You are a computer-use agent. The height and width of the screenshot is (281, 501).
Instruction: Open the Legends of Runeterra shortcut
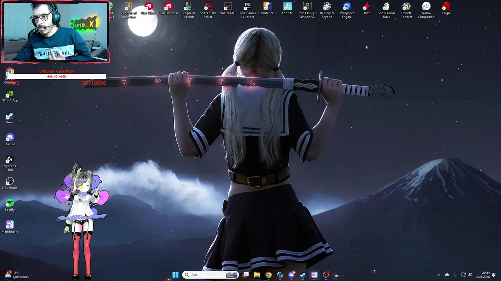click(129, 10)
